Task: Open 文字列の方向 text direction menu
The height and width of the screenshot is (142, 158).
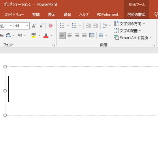Action: pos(129,24)
